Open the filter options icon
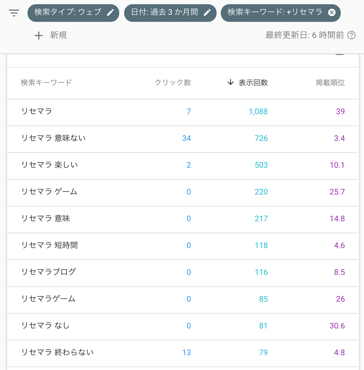The height and width of the screenshot is (370, 364). pyautogui.click(x=13, y=13)
